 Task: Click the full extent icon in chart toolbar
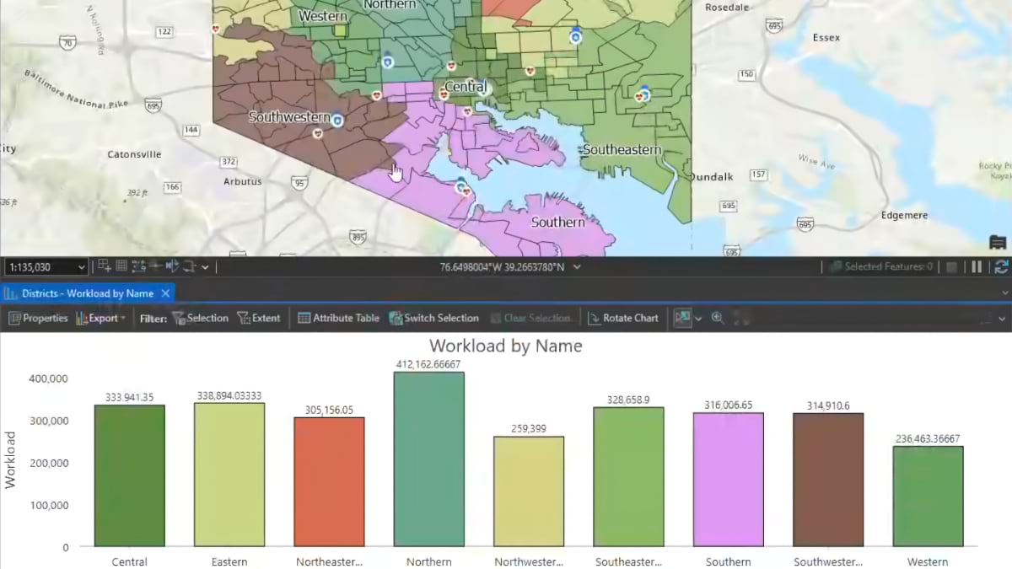point(740,318)
